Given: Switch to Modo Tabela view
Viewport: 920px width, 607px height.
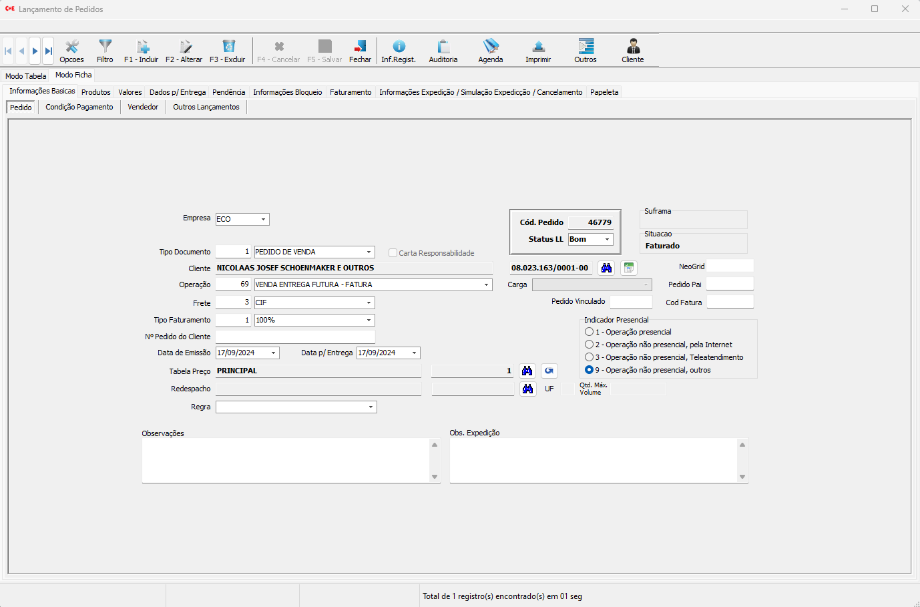Looking at the screenshot, I should 26,76.
